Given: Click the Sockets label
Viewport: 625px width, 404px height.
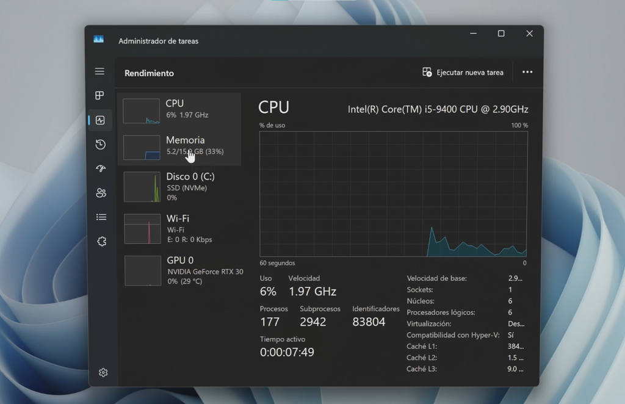Looking at the screenshot, I should (420, 290).
